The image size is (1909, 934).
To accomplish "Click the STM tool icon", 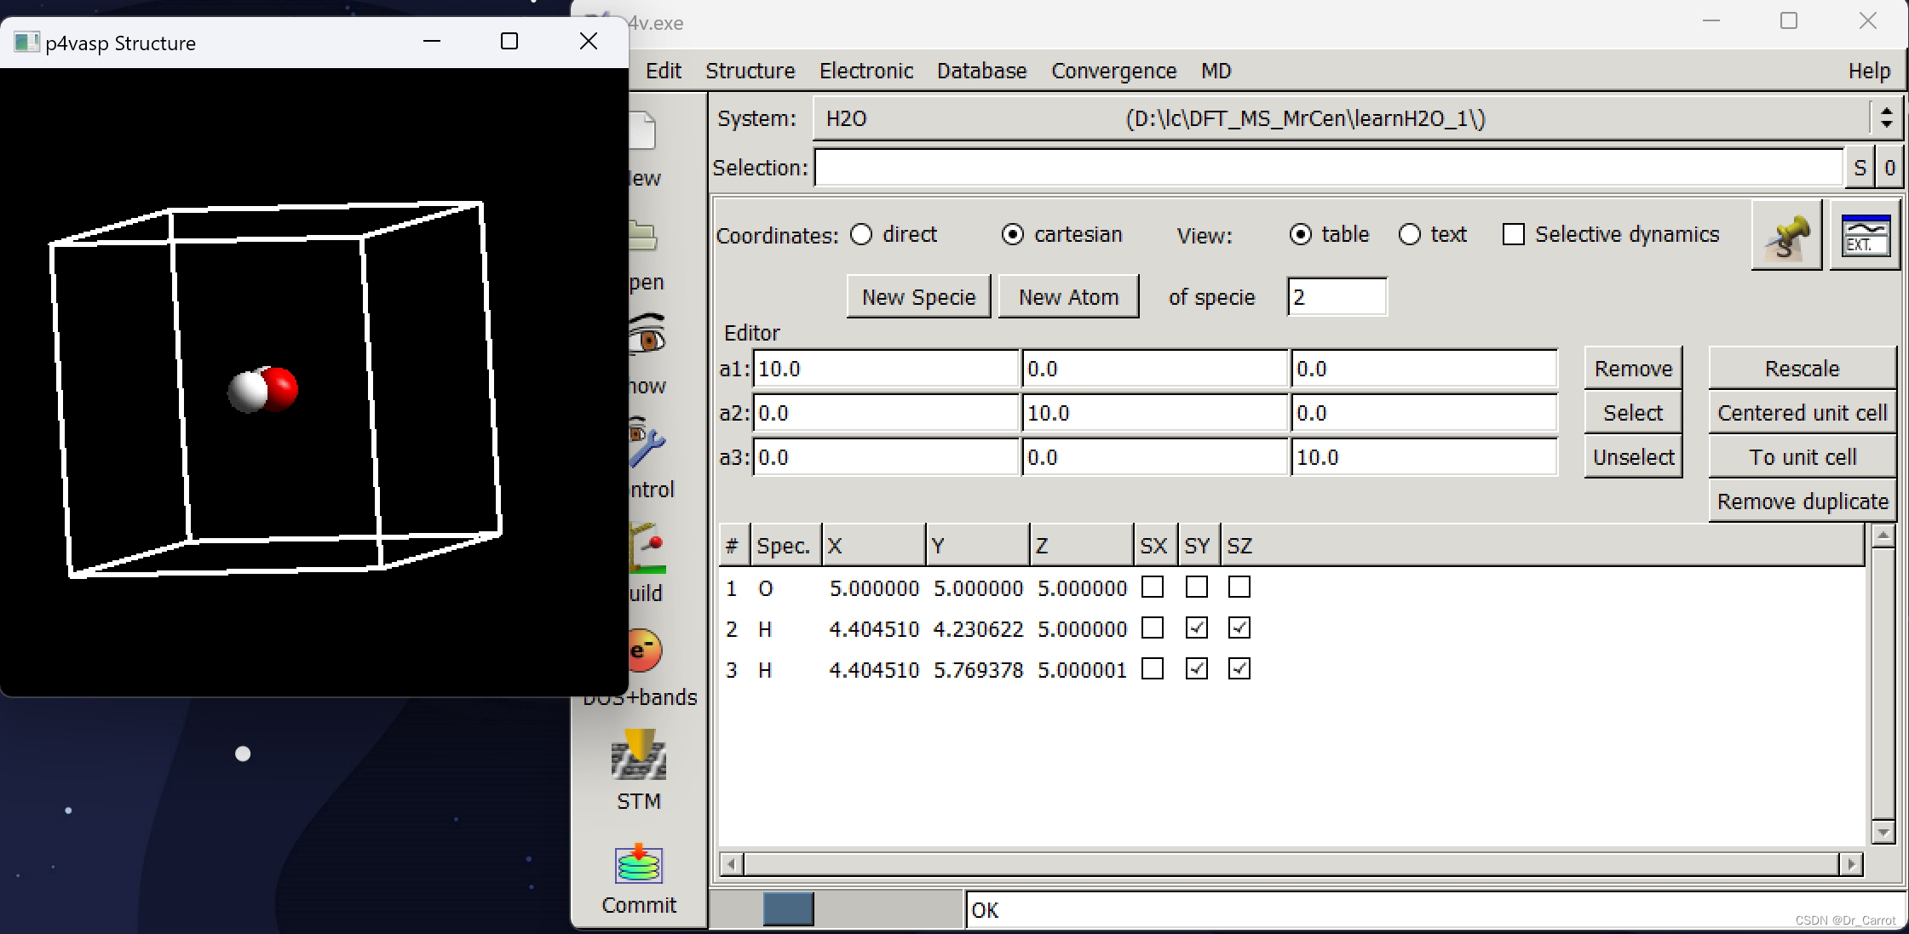I will (638, 756).
